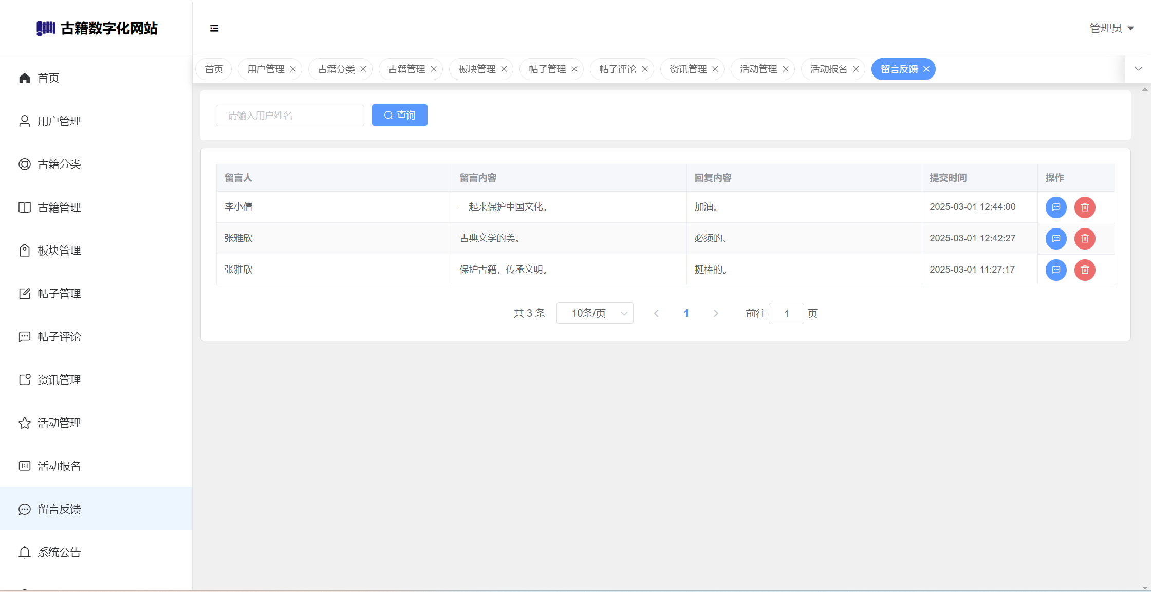1151x592 pixels.
Task: Open 帖子评论 in sidebar menu
Action: click(x=59, y=337)
